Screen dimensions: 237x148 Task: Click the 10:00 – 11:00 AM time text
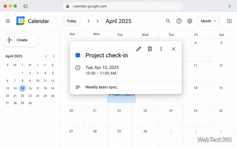pyautogui.click(x=101, y=73)
